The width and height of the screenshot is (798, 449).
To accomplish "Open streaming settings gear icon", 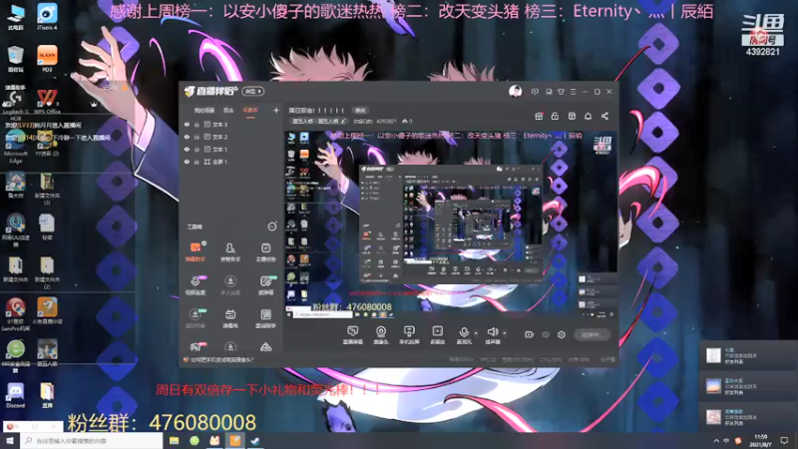I will coord(562,335).
